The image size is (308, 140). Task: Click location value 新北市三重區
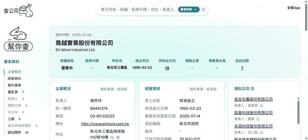coord(117,68)
